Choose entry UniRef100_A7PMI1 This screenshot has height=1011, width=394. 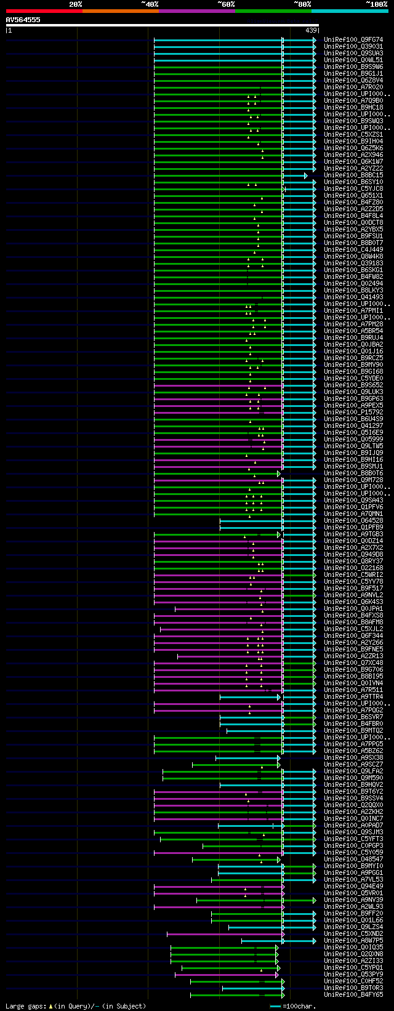tap(353, 311)
